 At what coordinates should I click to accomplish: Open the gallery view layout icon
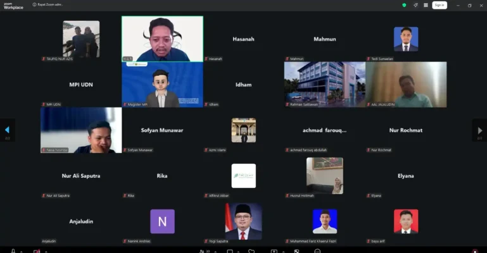[x=426, y=5]
